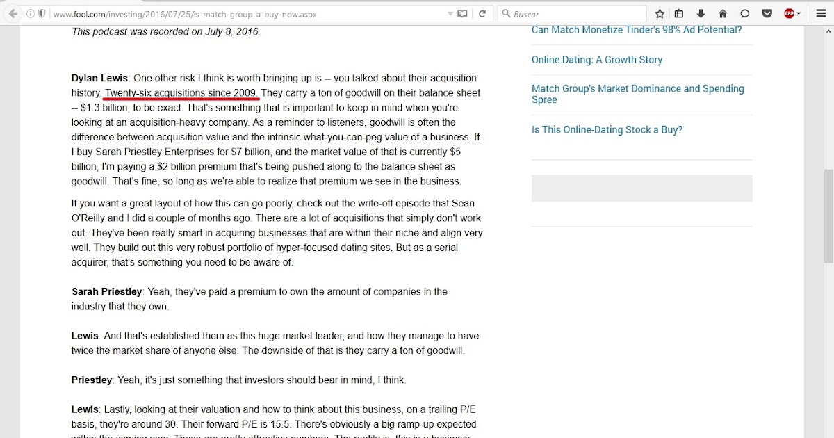Viewport: 834px width, 438px height.
Task: Open 'Match Group's Market Dominance and Spending Spree' link
Action: pos(638,94)
